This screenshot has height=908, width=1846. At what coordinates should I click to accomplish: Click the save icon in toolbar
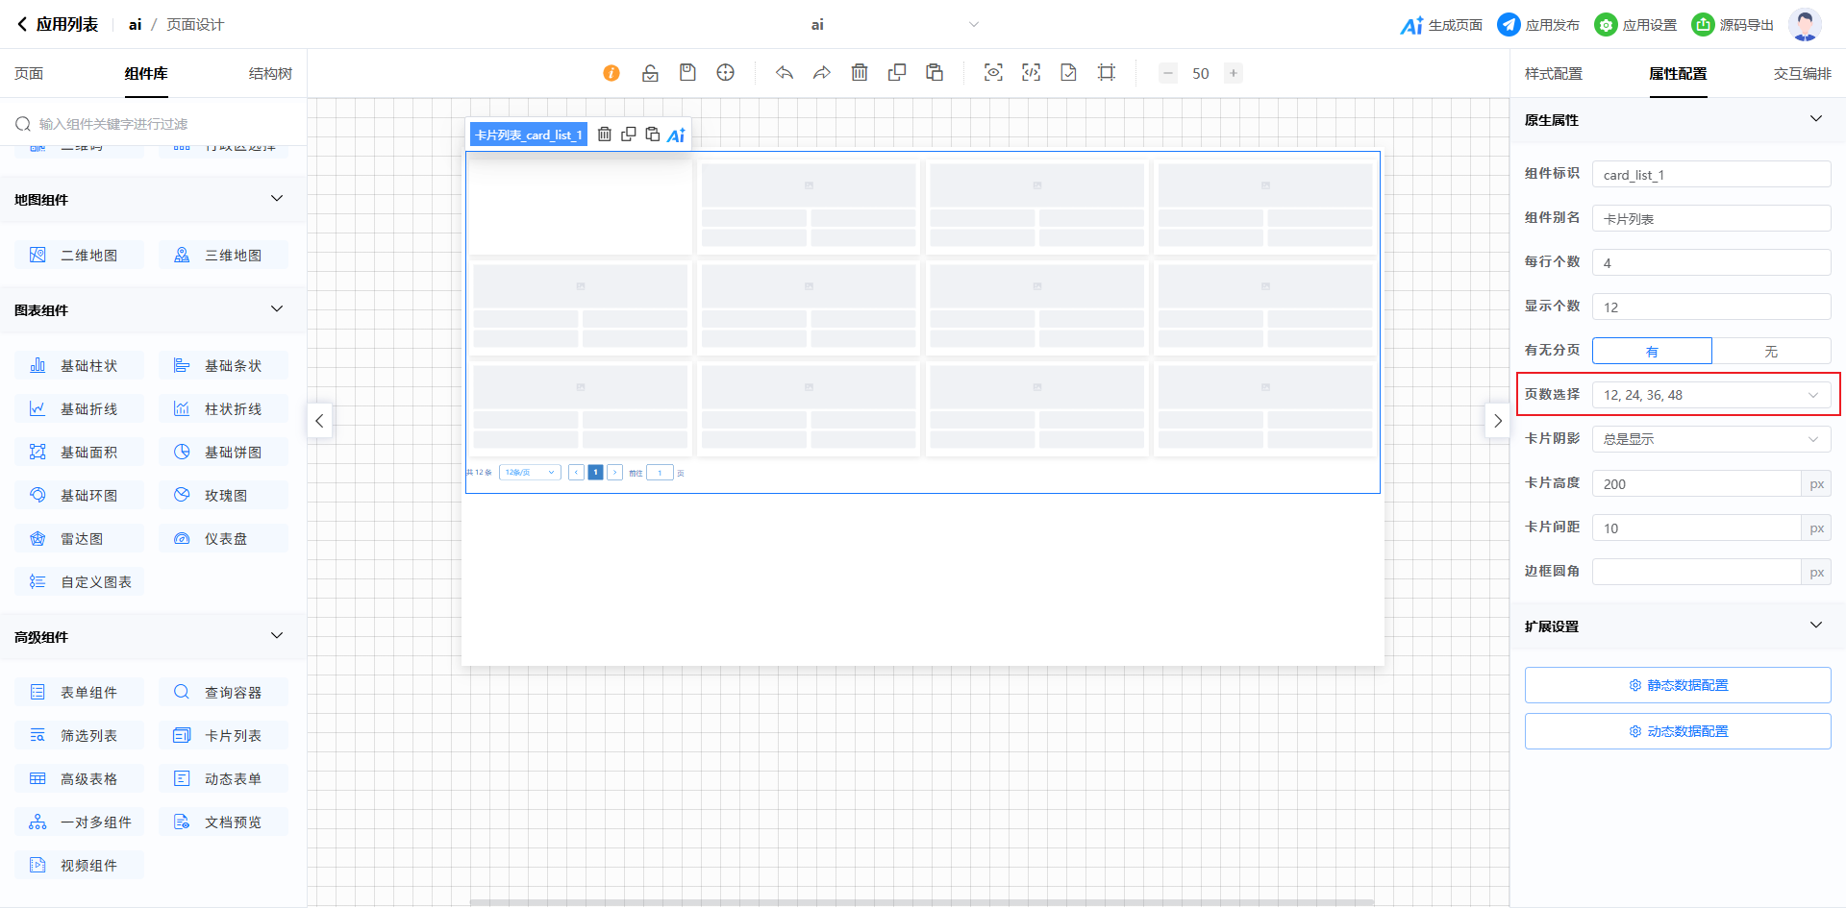pos(687,73)
